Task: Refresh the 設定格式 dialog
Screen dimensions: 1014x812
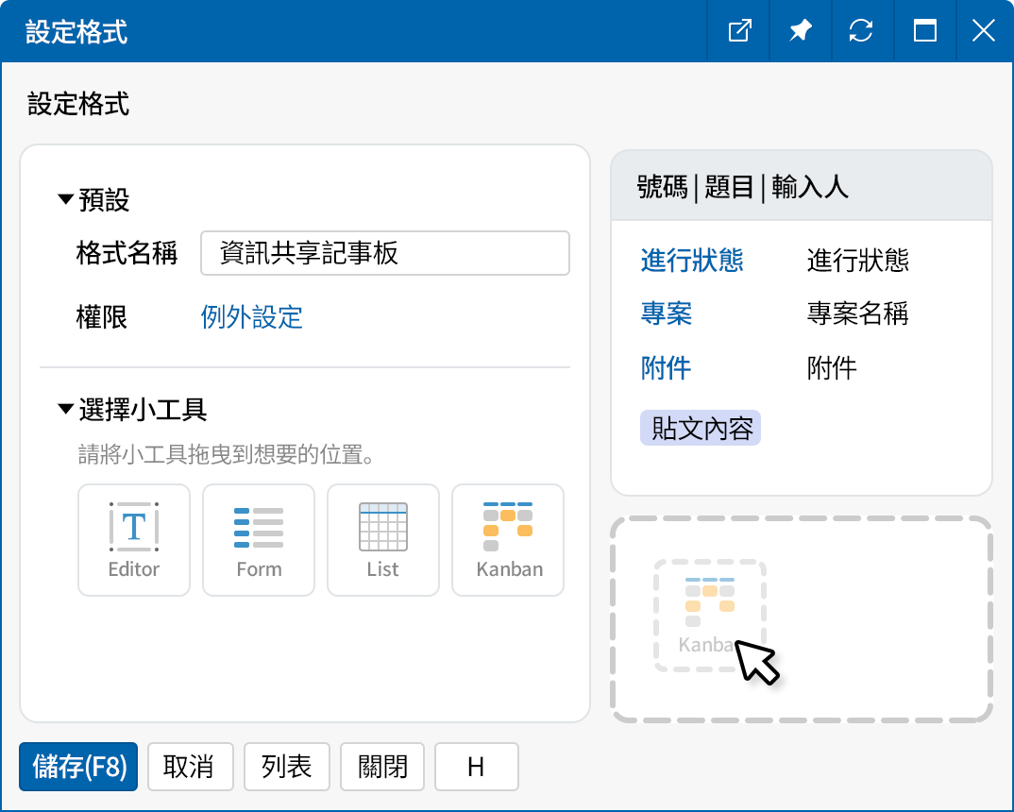Action: 862,30
